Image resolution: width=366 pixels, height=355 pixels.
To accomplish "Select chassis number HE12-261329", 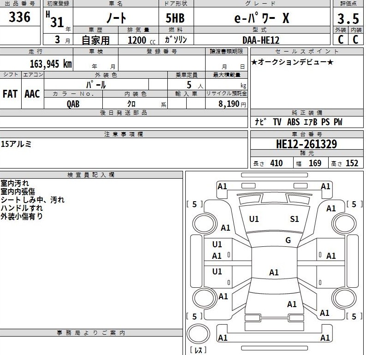I will pyautogui.click(x=307, y=144).
